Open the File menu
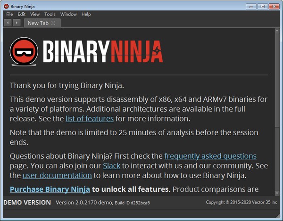The image size is (283, 221). pos(9,14)
